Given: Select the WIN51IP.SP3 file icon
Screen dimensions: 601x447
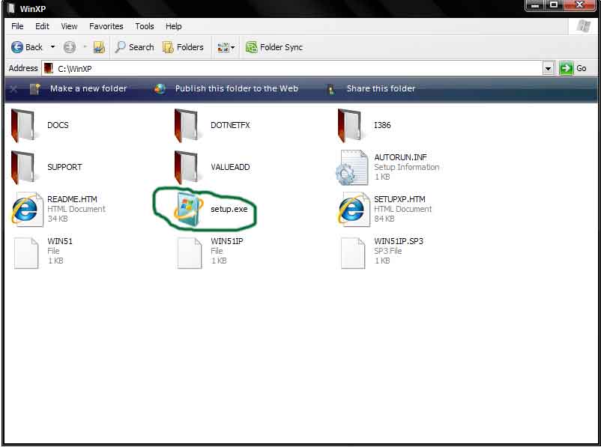Looking at the screenshot, I should coord(353,253).
